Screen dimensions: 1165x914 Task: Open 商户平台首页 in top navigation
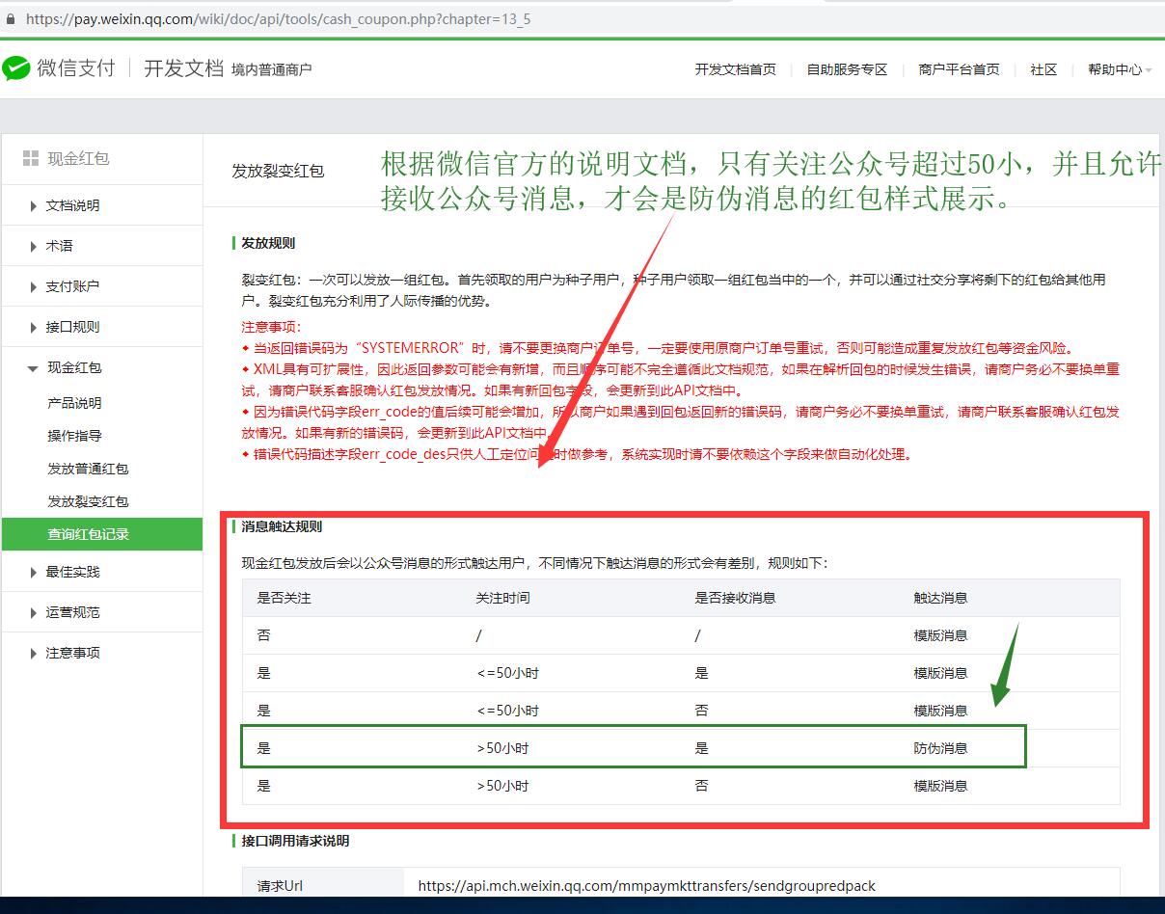[959, 69]
